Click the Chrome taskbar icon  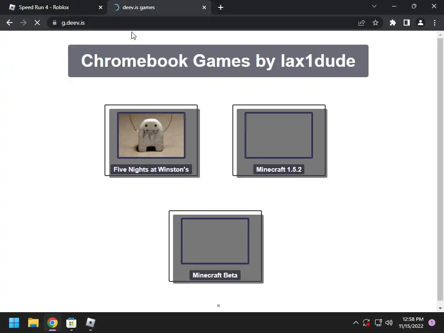(52, 323)
